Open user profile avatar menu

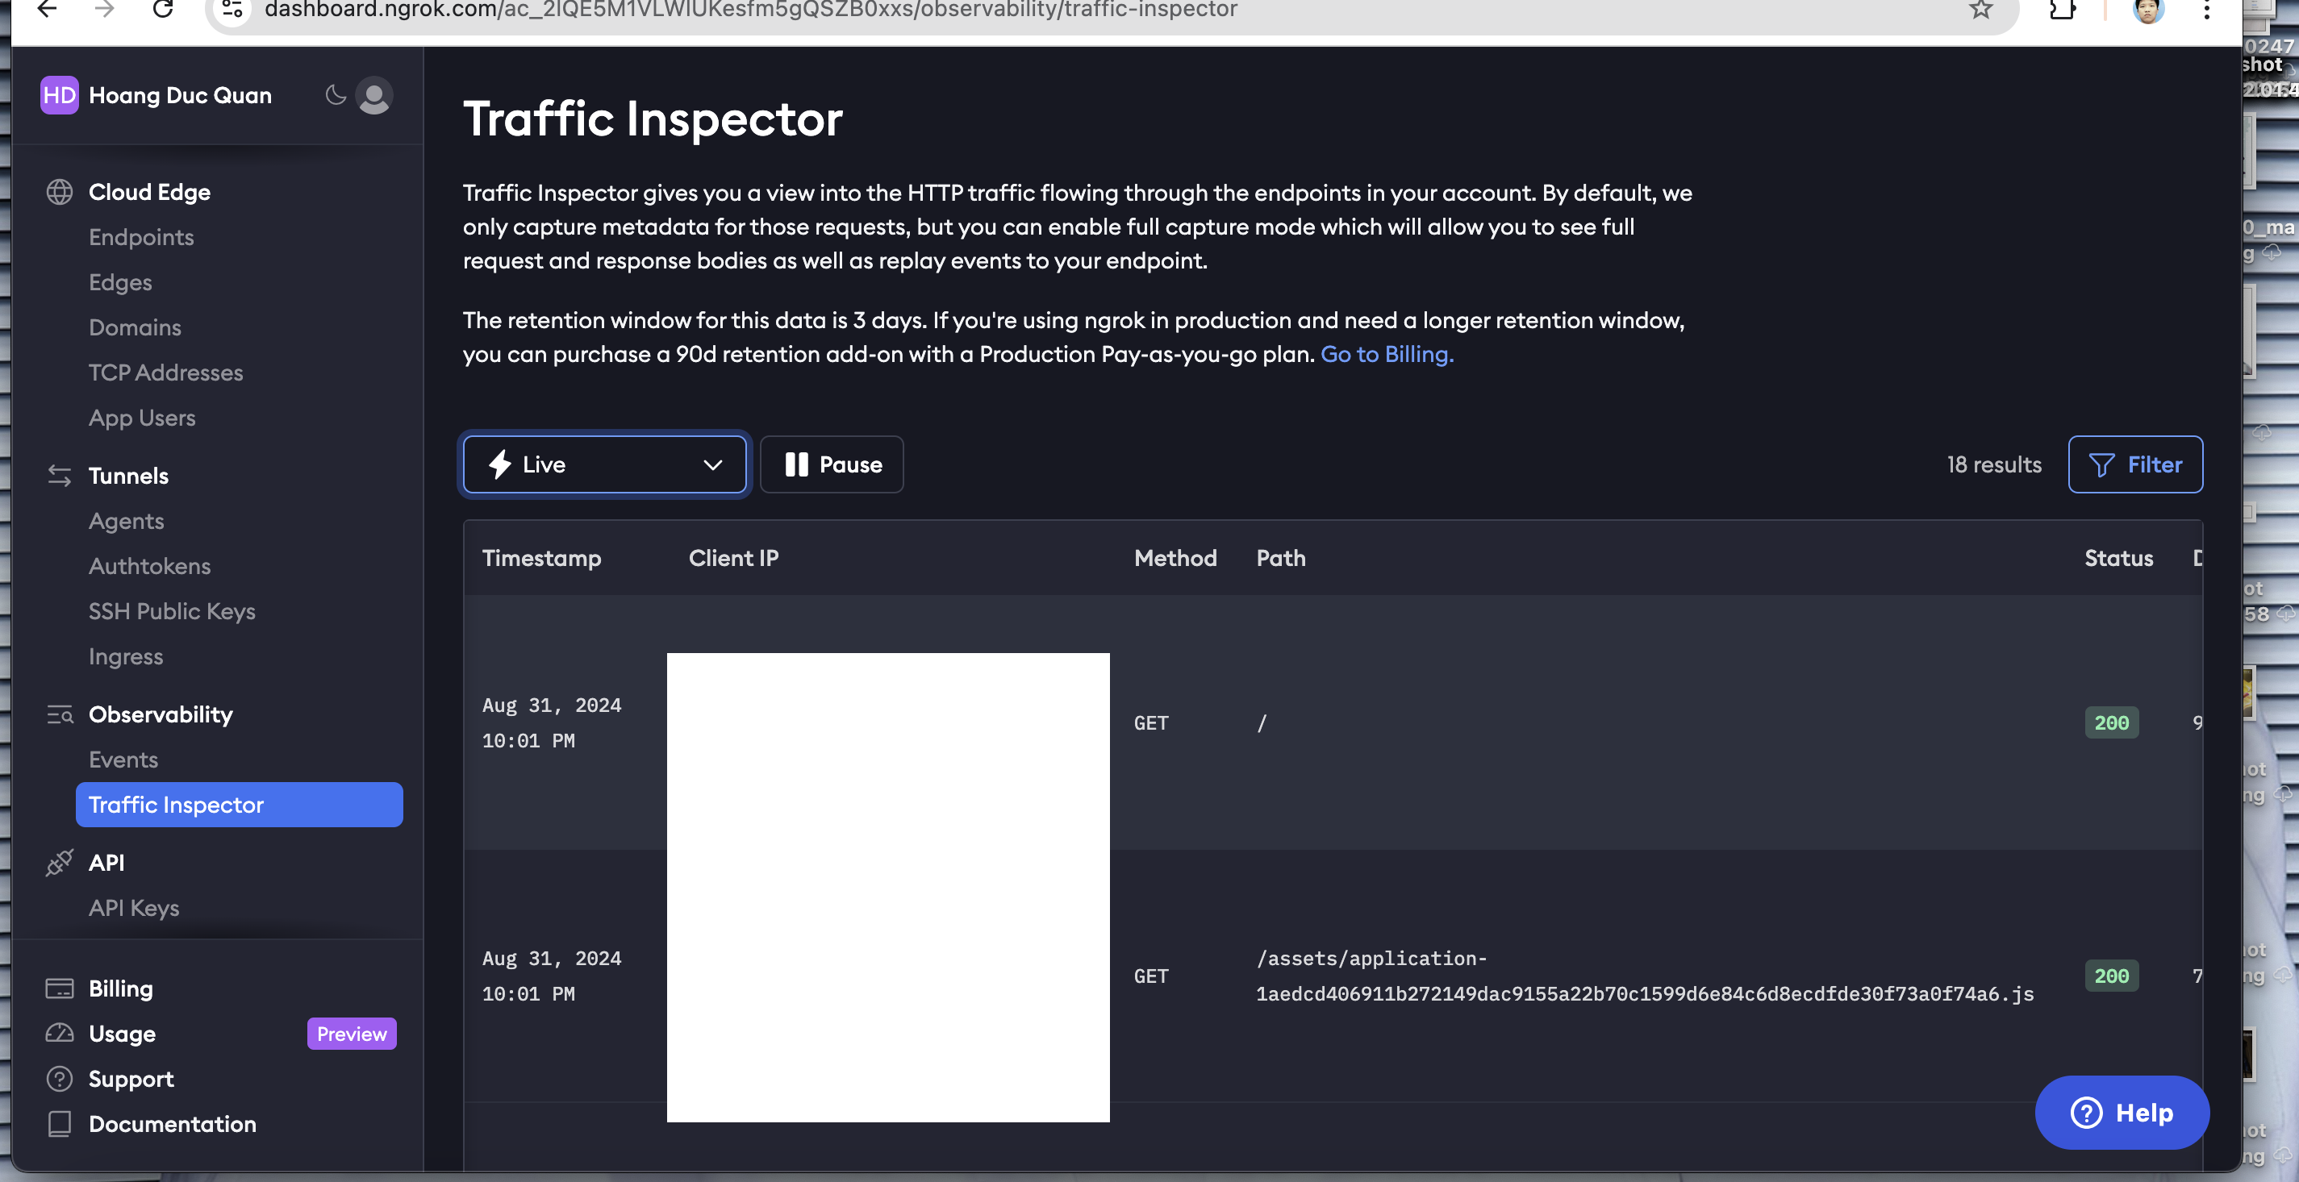click(x=374, y=94)
